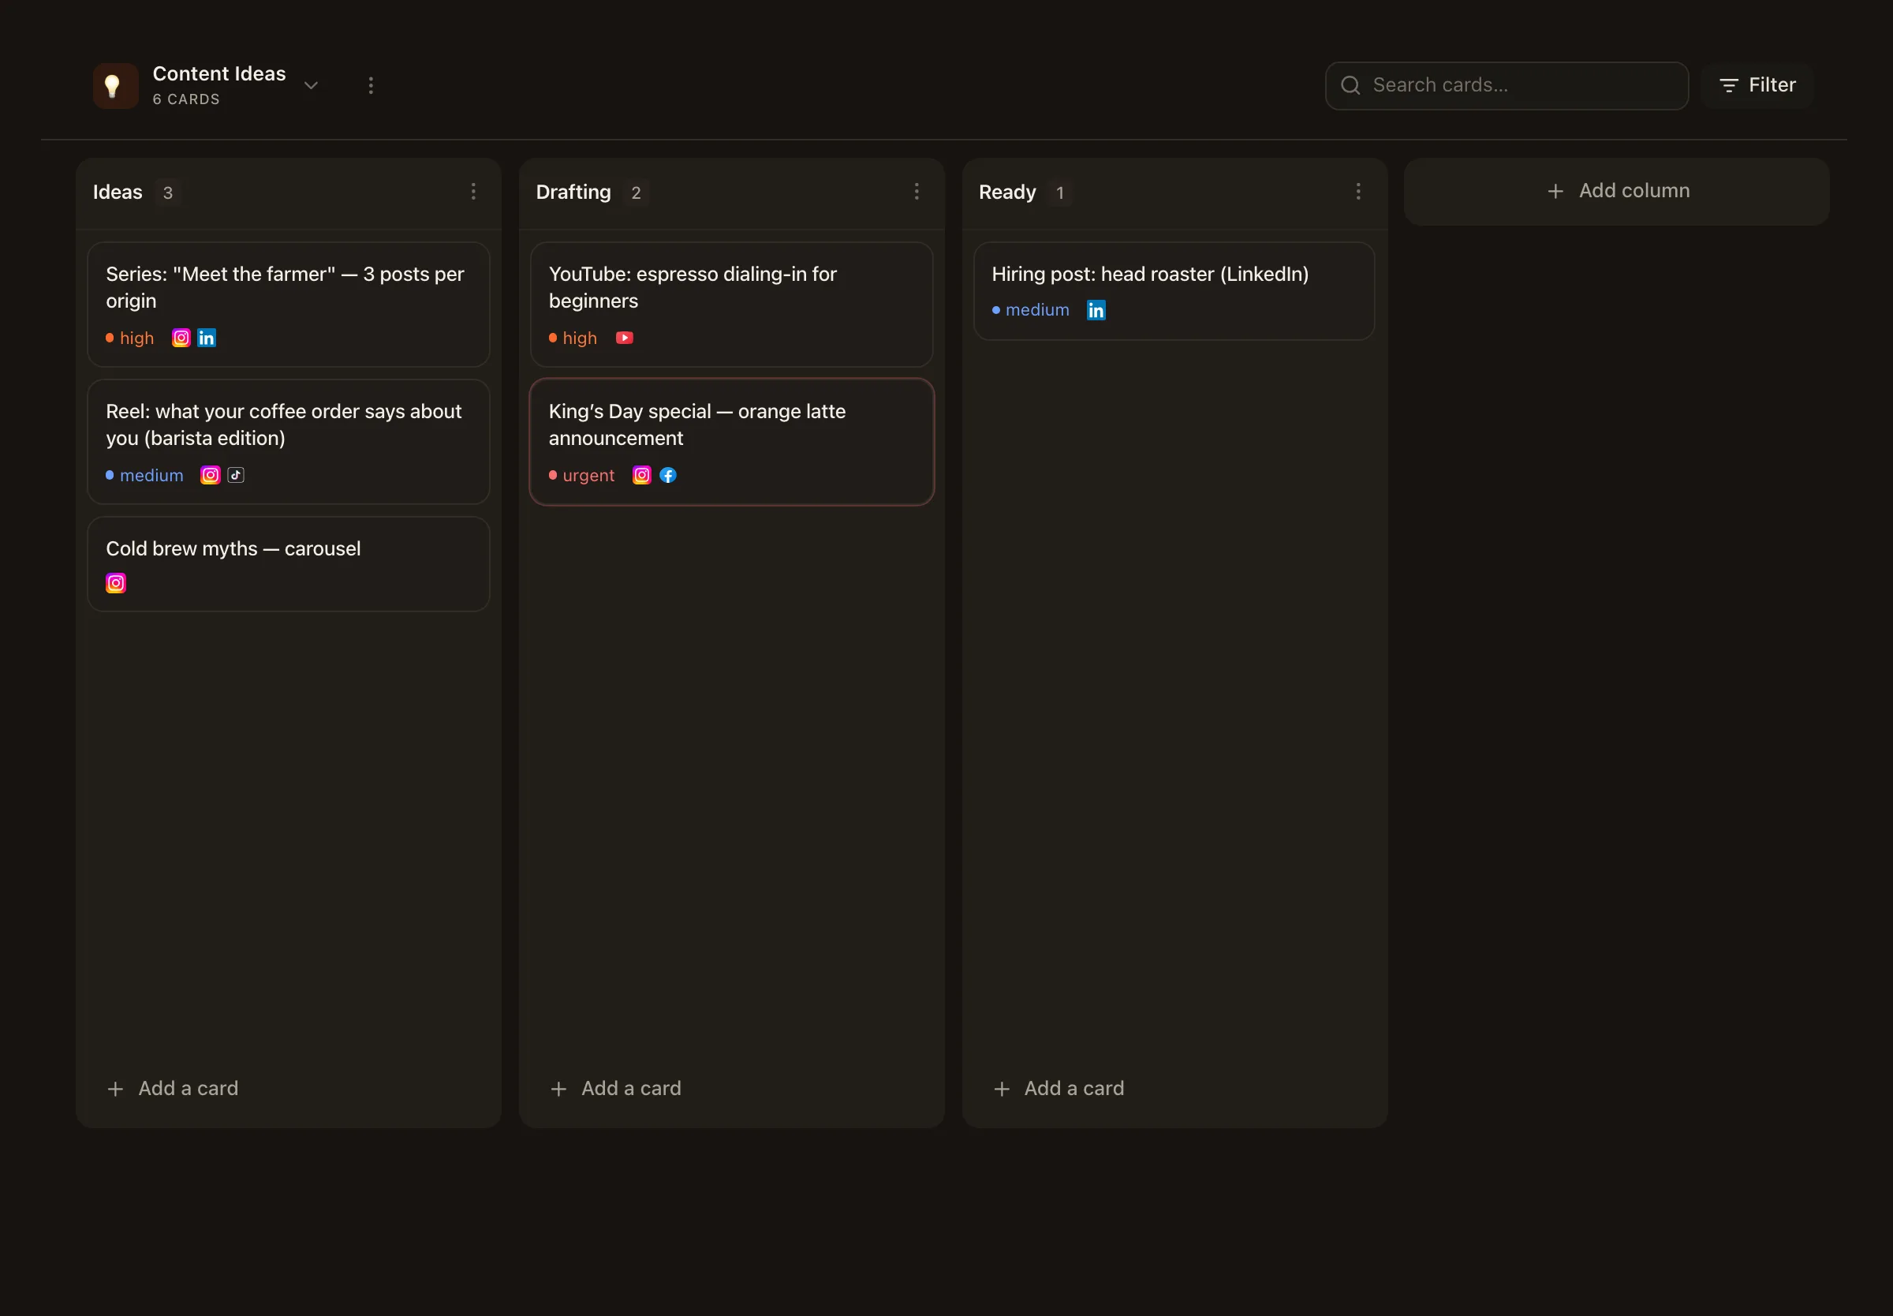This screenshot has height=1316, width=1893.
Task: Click Add a card in Ready column
Action: [1059, 1089]
